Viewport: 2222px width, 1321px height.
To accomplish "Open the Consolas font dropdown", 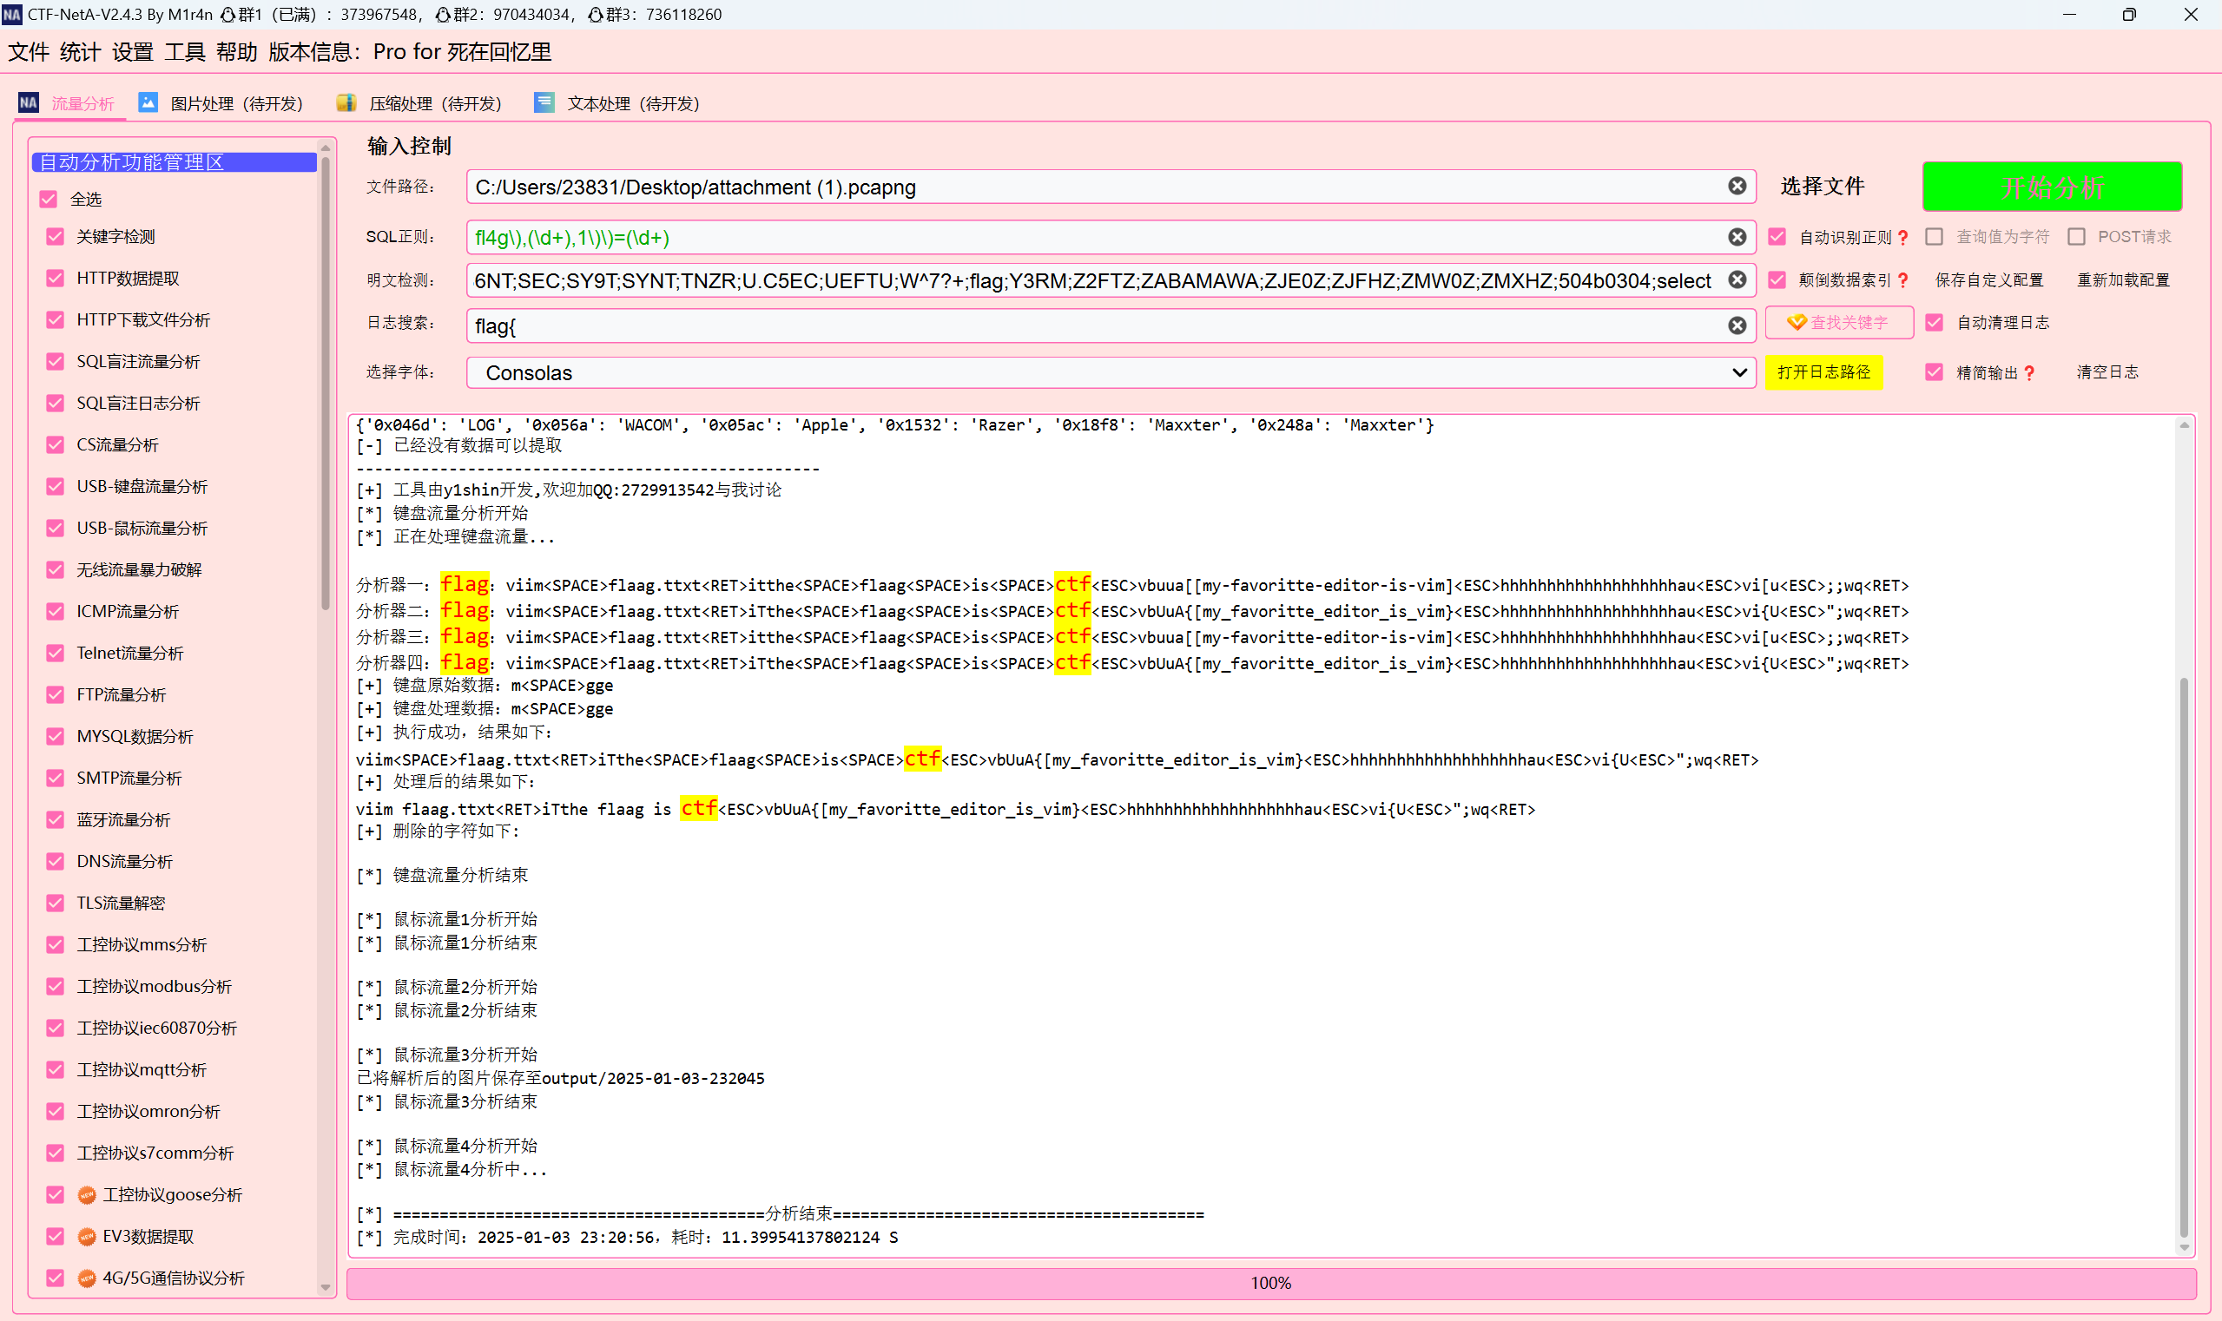I will coord(1111,372).
